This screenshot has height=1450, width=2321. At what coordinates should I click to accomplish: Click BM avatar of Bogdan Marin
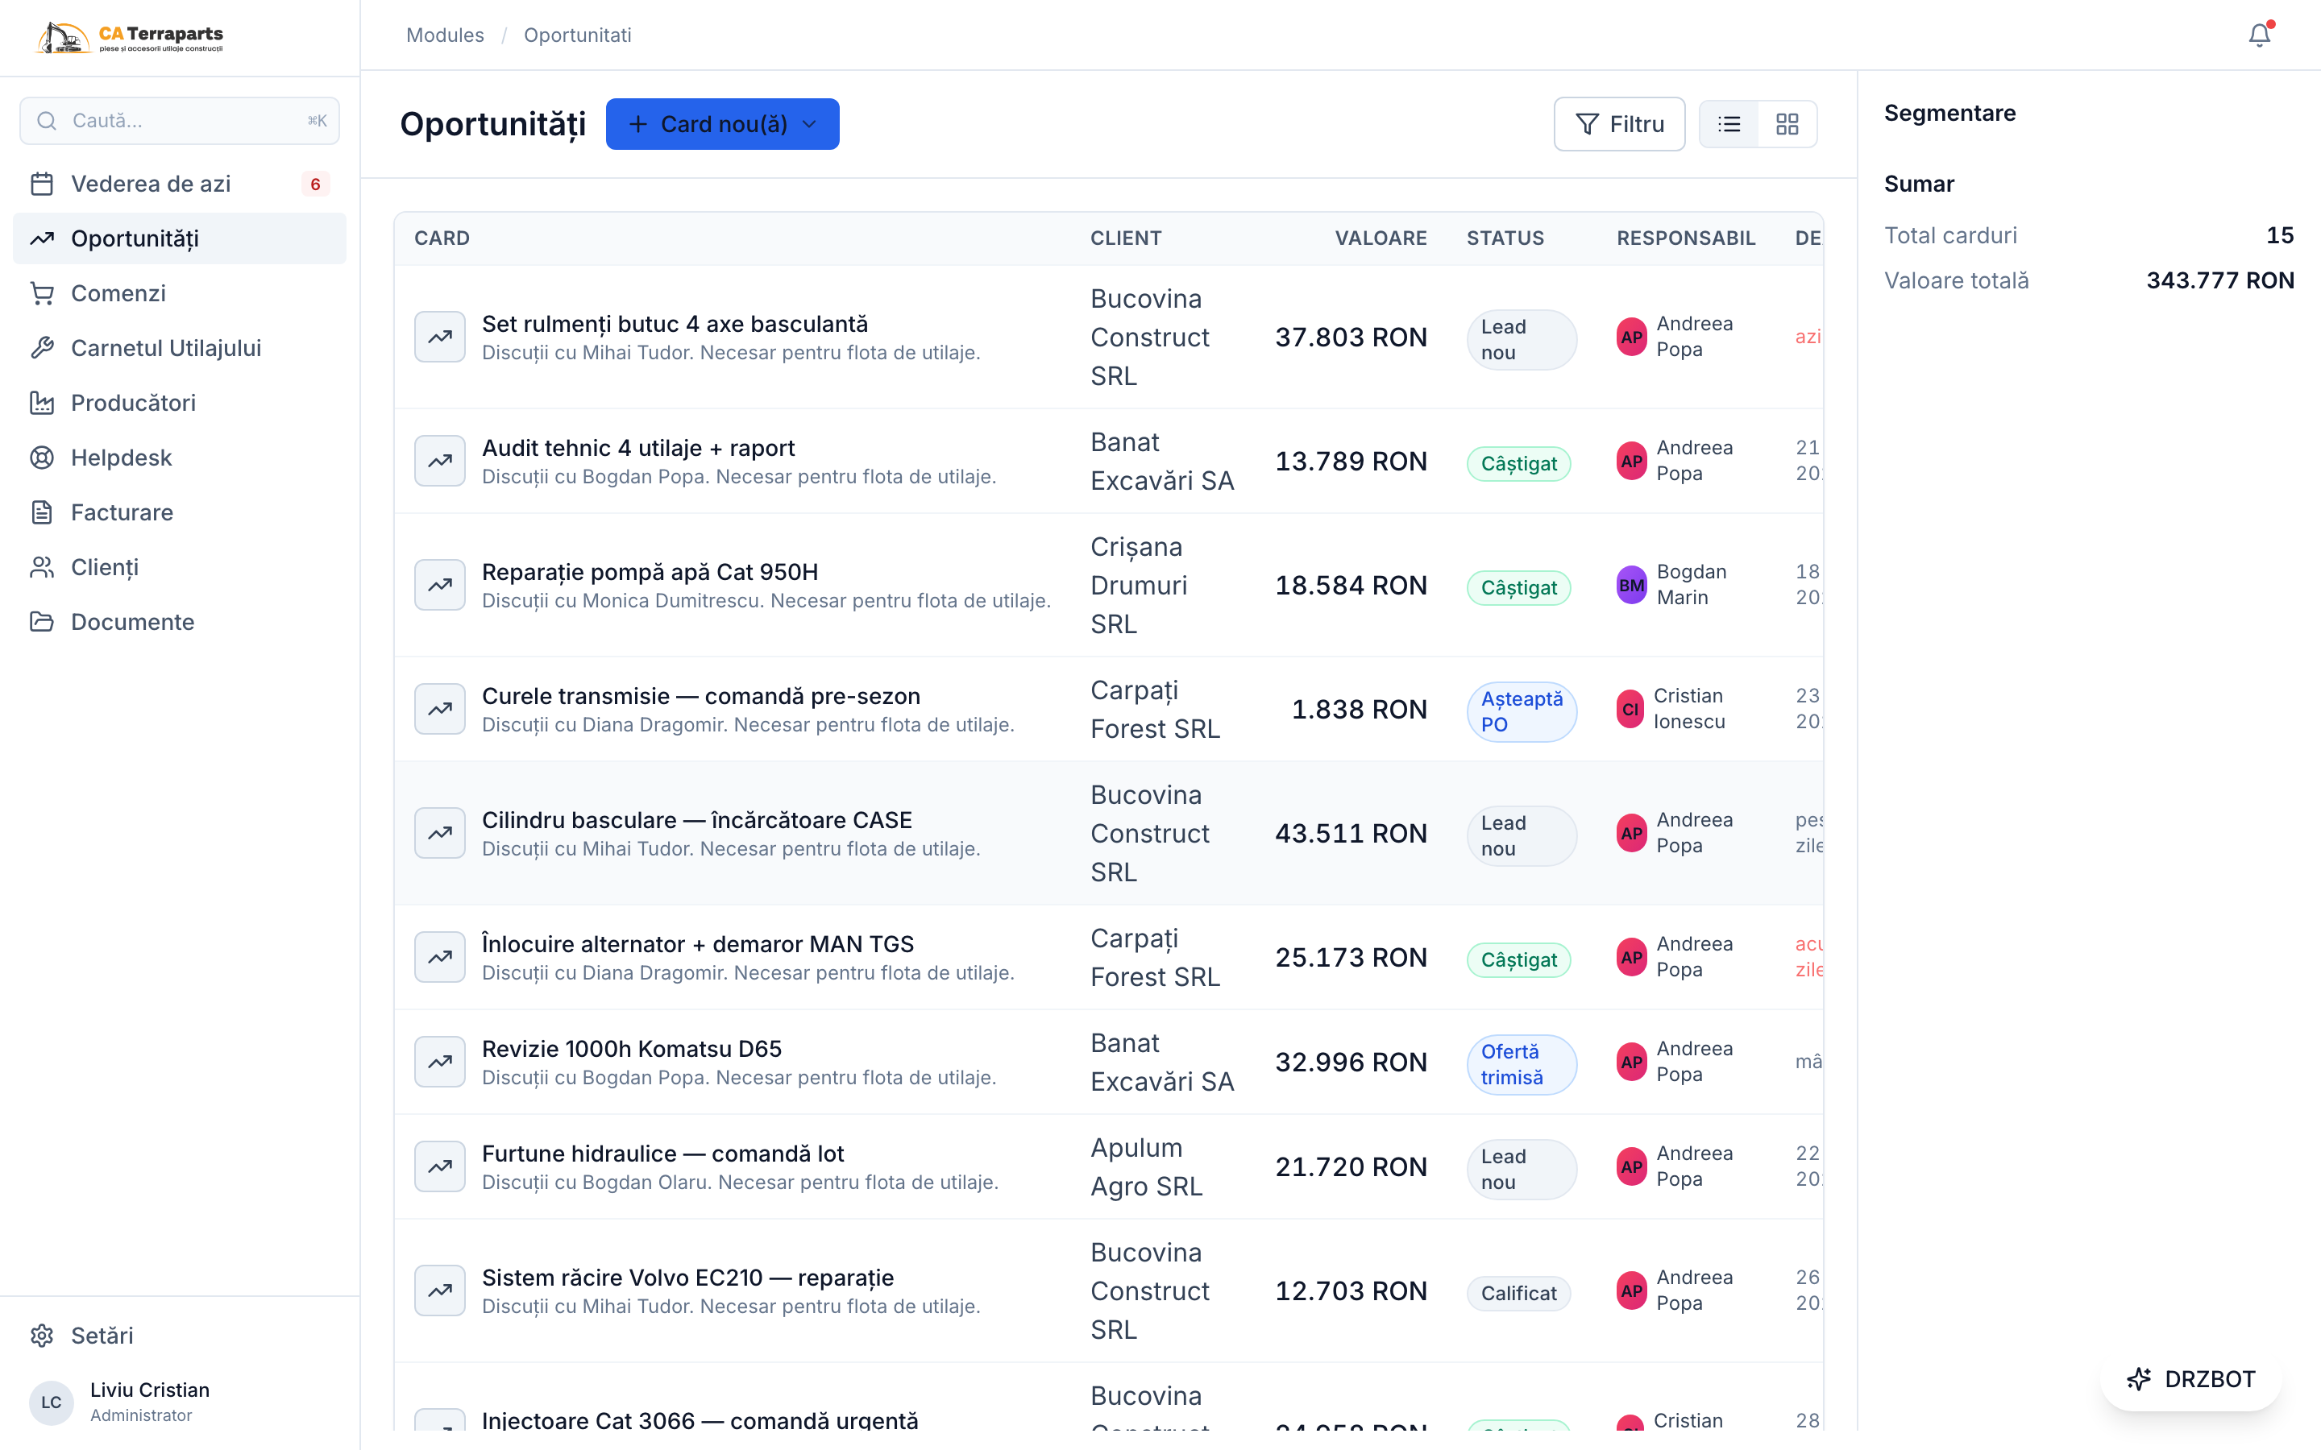(1630, 585)
